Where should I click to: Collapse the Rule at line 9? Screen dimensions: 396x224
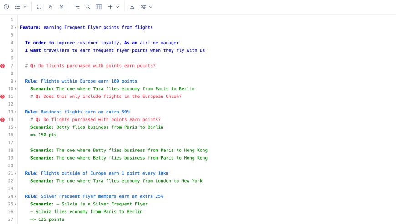tap(16, 82)
